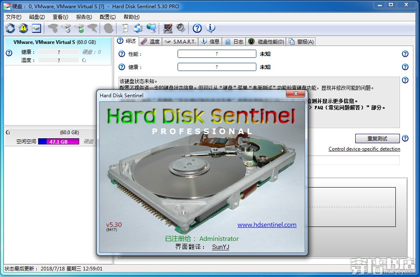Viewport: 420px width, 277px height.
Task: Open the 文件(F) menu
Action: click(x=14, y=17)
